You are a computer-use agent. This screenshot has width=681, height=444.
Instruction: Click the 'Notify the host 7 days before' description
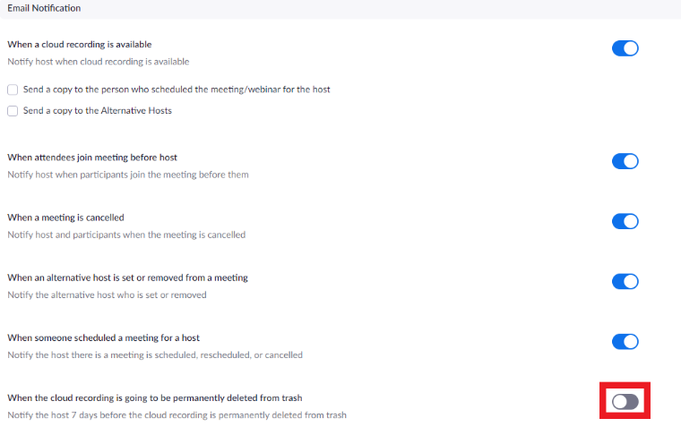pos(177,414)
